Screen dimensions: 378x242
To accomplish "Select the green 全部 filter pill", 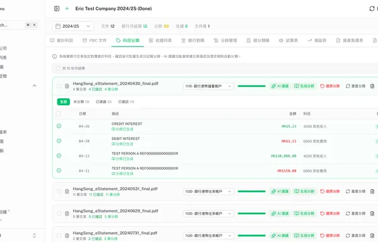I will (64, 101).
